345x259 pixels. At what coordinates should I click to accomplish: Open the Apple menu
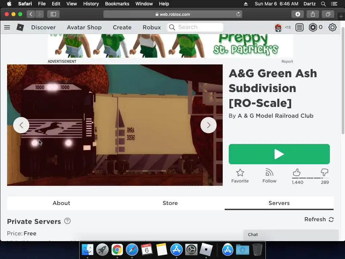(9, 4)
